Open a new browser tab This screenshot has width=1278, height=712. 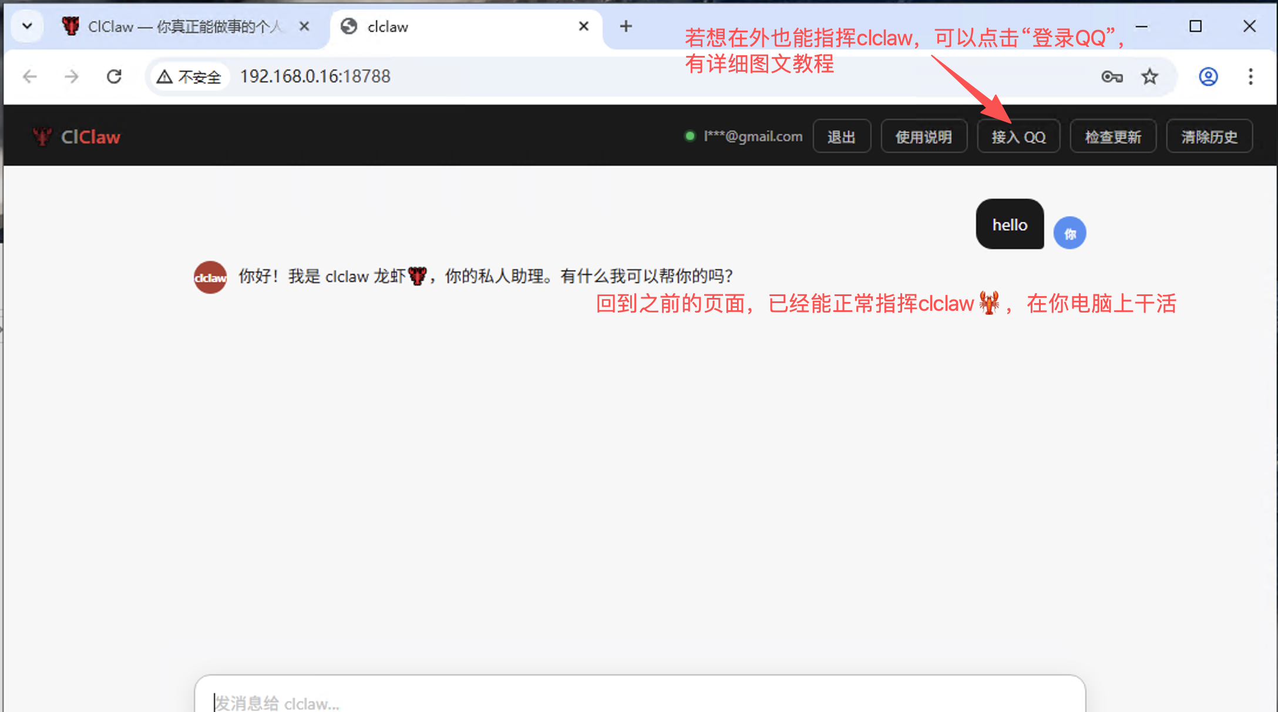(x=625, y=26)
